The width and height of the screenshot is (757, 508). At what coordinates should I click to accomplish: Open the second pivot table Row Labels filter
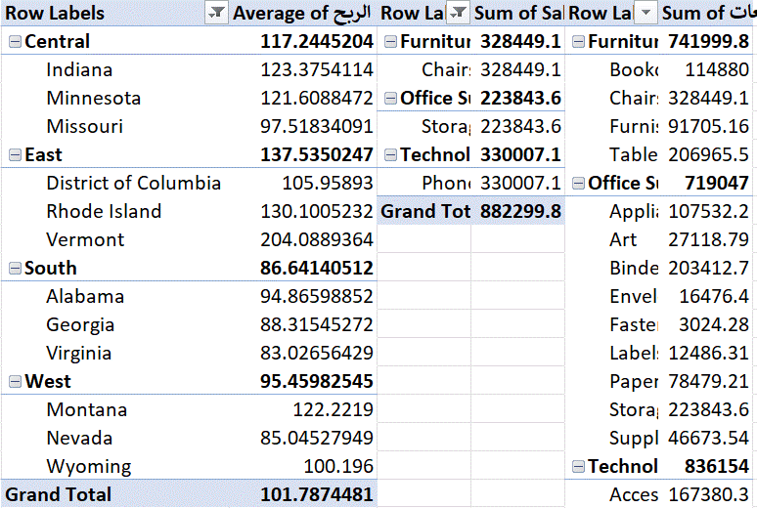457,13
